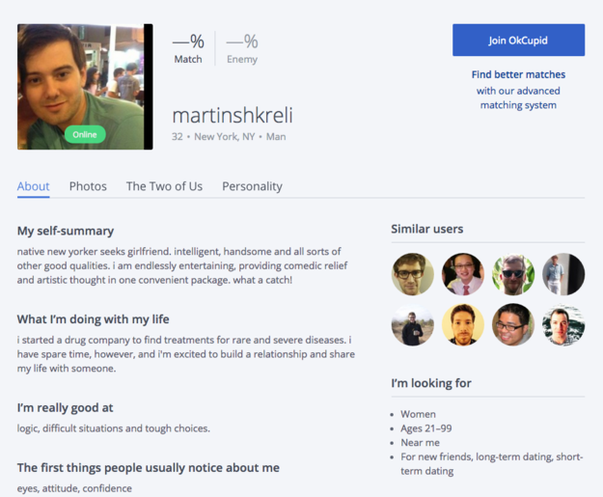Click the martinshkreli username heading

[x=233, y=115]
